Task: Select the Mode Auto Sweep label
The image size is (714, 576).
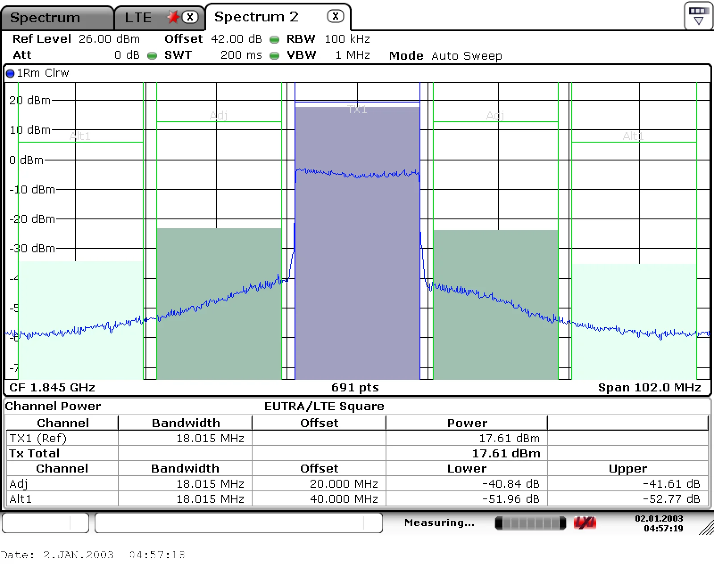Action: point(445,56)
